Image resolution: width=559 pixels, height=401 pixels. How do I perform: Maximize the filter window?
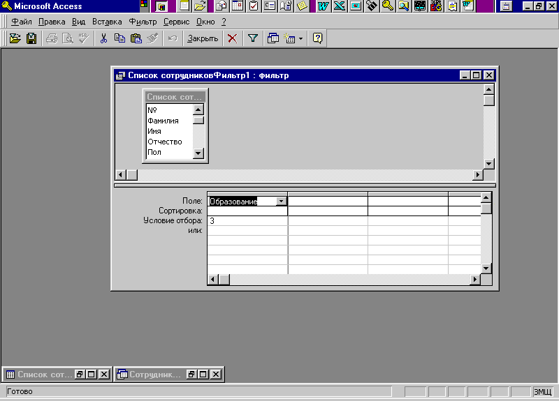(477, 75)
